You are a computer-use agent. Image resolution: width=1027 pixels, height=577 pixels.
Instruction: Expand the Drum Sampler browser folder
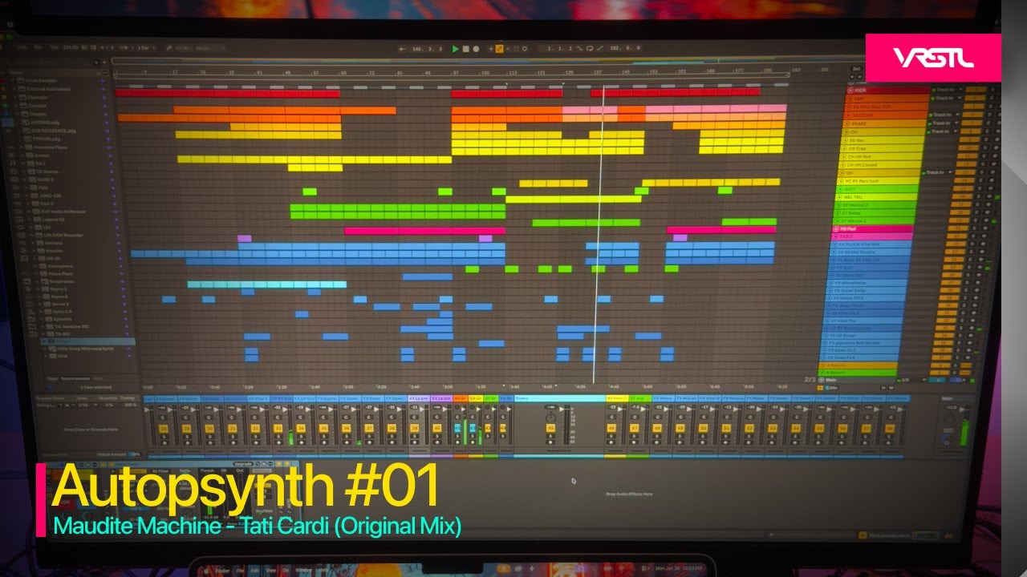(x=14, y=82)
